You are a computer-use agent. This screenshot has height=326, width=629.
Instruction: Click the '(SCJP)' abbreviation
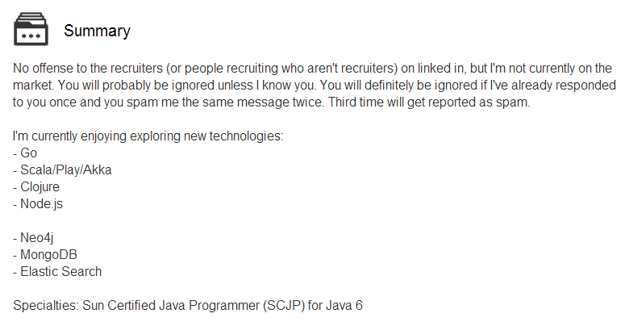coord(284,306)
